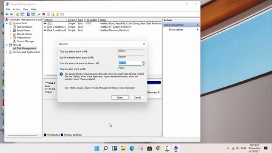This screenshot has height=153, width=272.
Task: Select the Disk 0 partition 4 row
Action: point(102,30)
